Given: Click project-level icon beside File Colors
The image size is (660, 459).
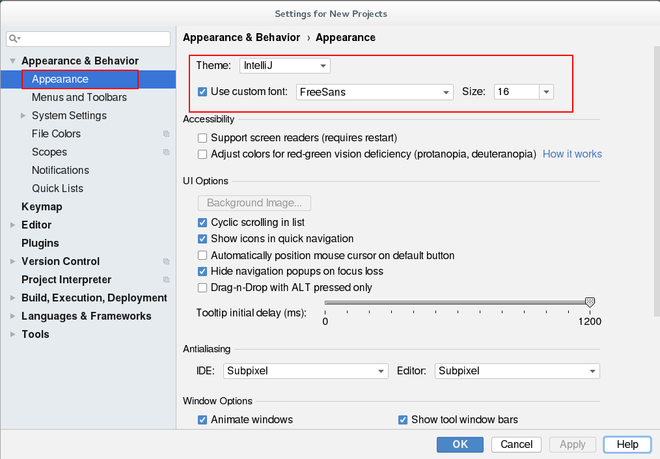Looking at the screenshot, I should tap(167, 134).
